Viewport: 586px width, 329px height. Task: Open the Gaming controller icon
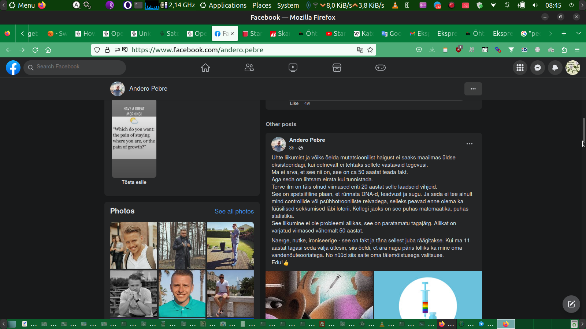pos(381,68)
